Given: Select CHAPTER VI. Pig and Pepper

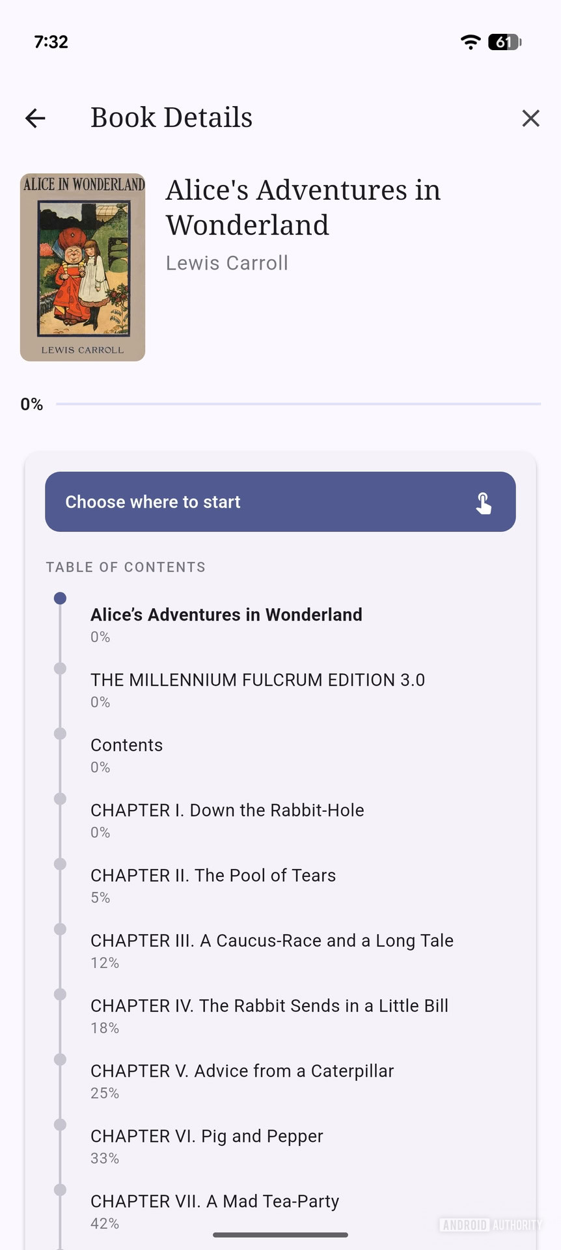Looking at the screenshot, I should pos(206,1135).
